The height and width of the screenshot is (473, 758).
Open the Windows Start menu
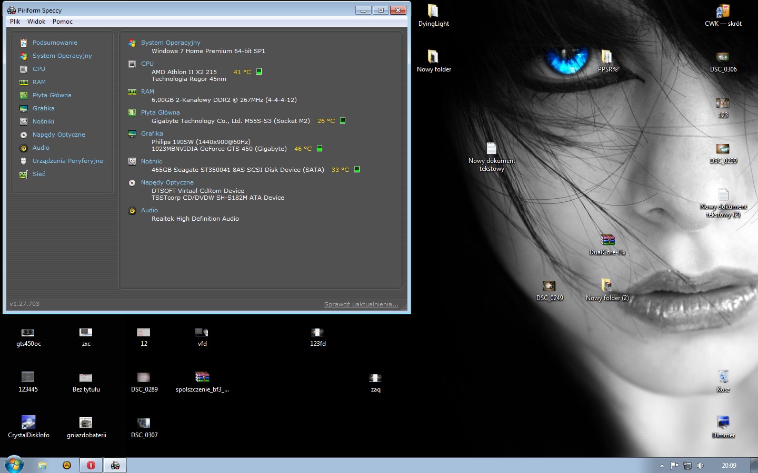coord(14,465)
